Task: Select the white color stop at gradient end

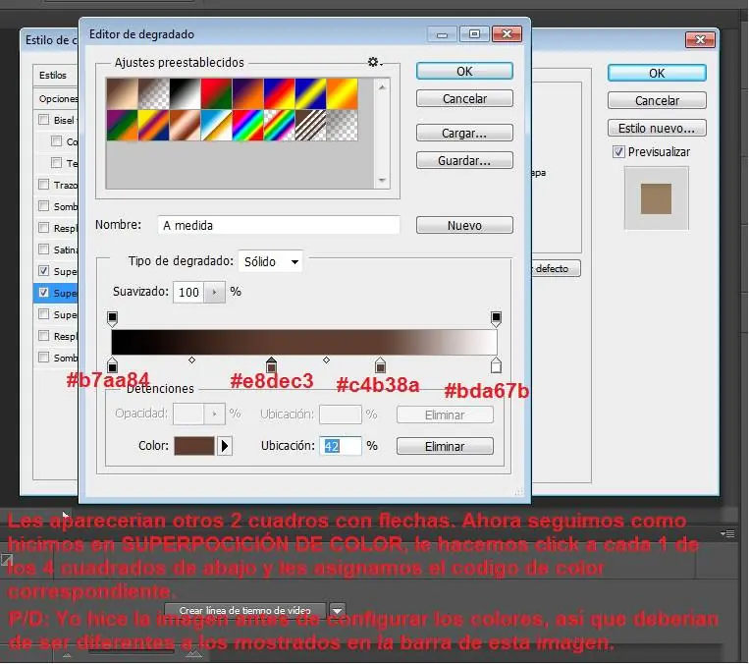Action: 496,365
